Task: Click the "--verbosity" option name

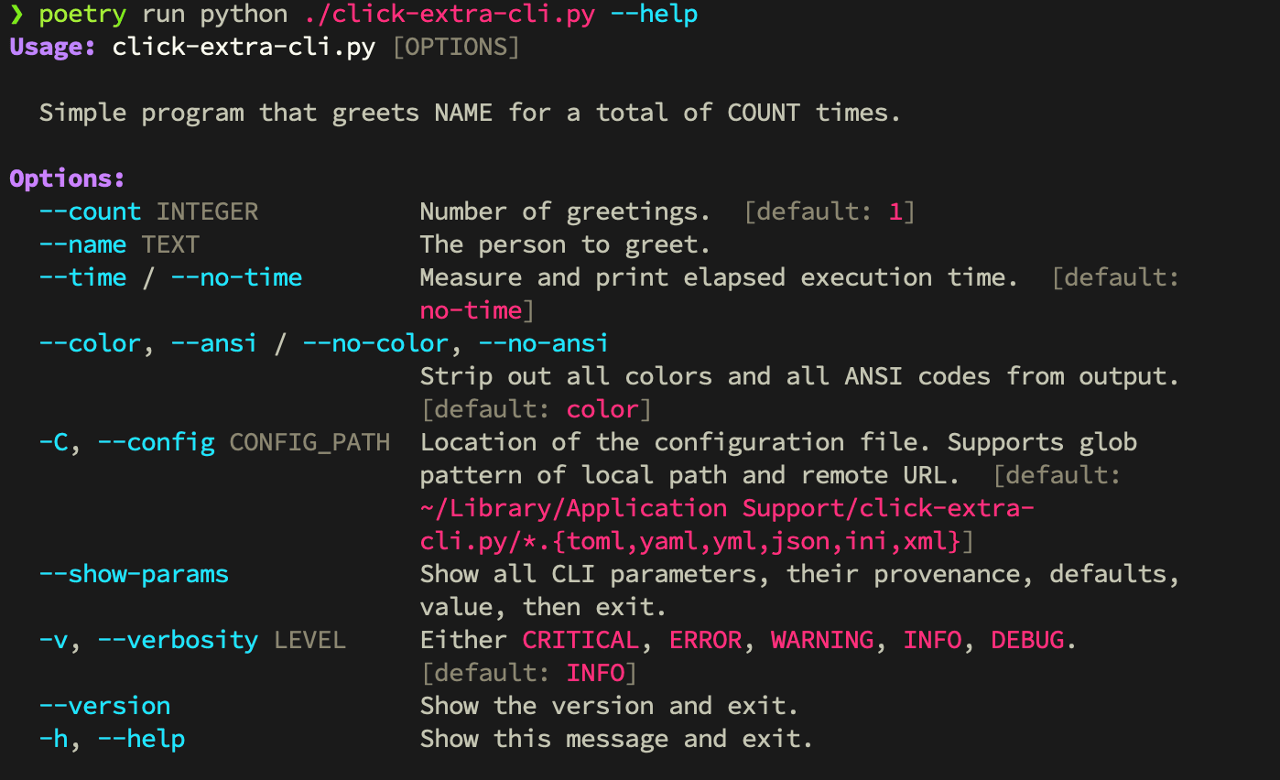Action: 178,640
